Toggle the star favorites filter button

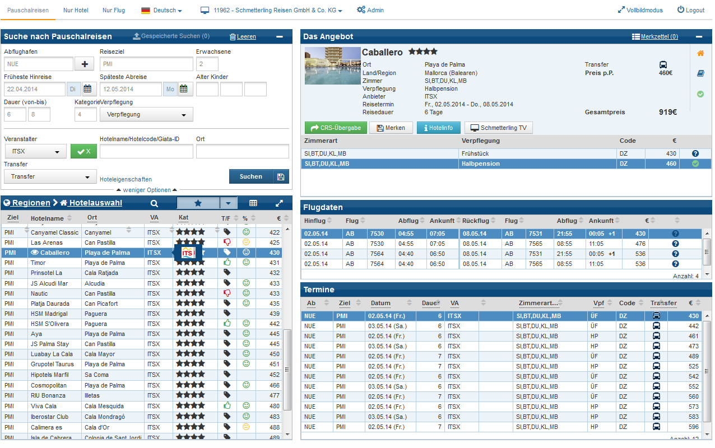198,203
